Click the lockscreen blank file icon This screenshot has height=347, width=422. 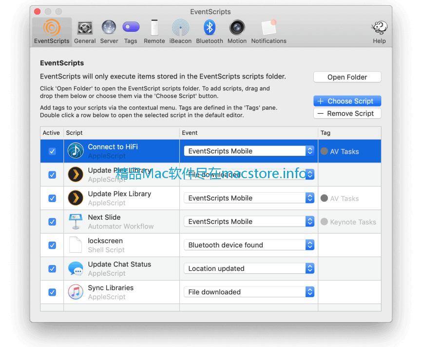point(76,245)
